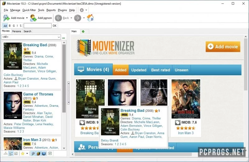Click the three green dots icon next to the <All> combo
This screenshot has height=162, width=249.
[x=64, y=38]
